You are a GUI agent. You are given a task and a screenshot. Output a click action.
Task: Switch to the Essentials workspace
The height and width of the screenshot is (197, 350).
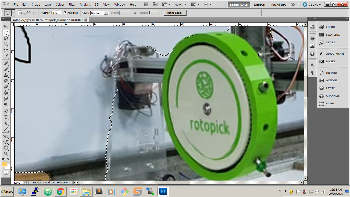239,5
